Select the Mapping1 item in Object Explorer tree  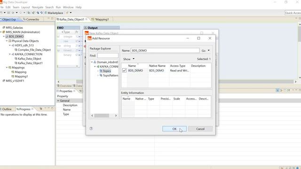click(21, 76)
